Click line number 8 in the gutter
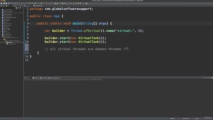The width and height of the screenshot is (213, 120). [x=28, y=34]
